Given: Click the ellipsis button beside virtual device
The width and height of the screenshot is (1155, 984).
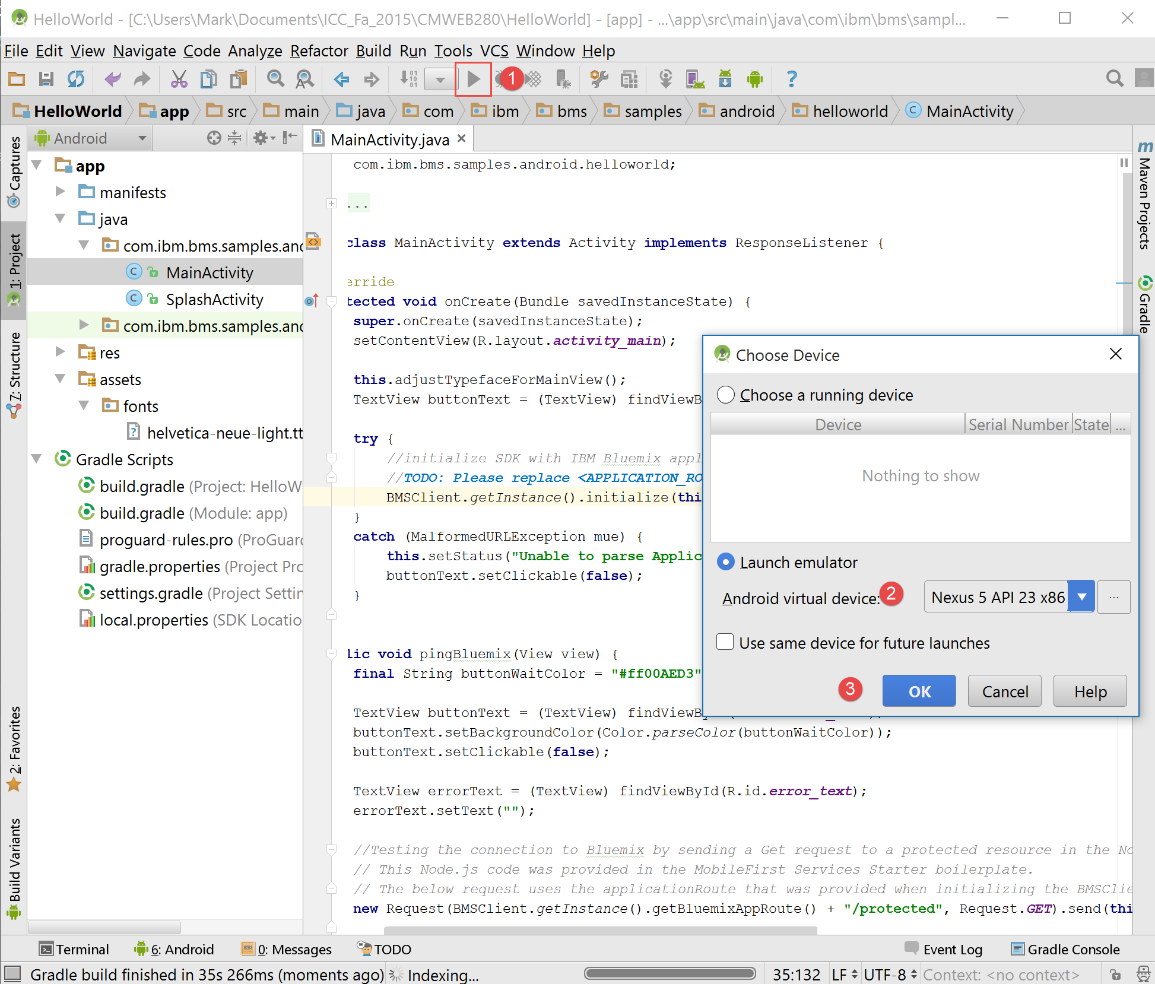Looking at the screenshot, I should pyautogui.click(x=1113, y=597).
